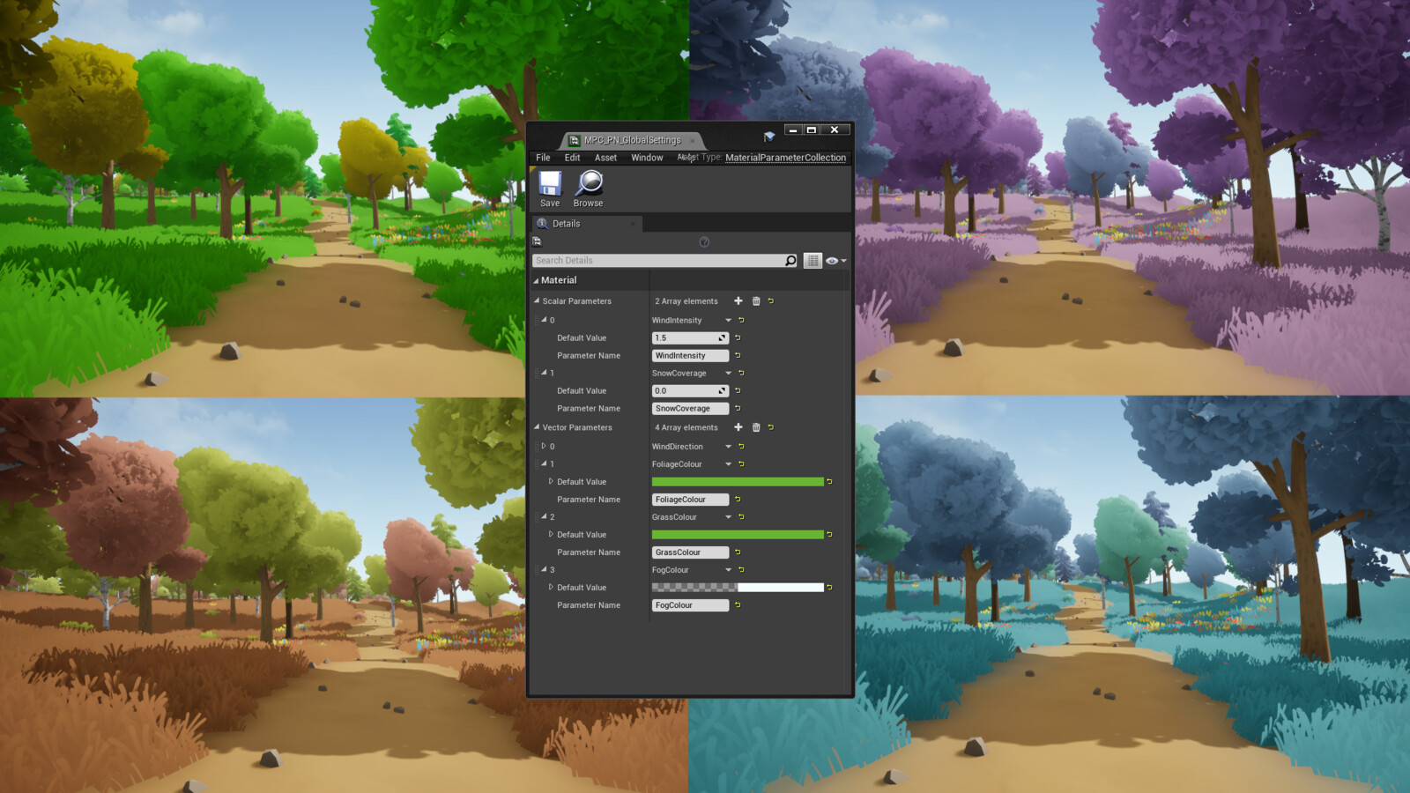
Task: Open the Asset menu
Action: [605, 158]
